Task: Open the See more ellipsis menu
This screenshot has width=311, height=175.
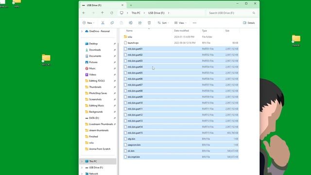Action: (x=194, y=23)
